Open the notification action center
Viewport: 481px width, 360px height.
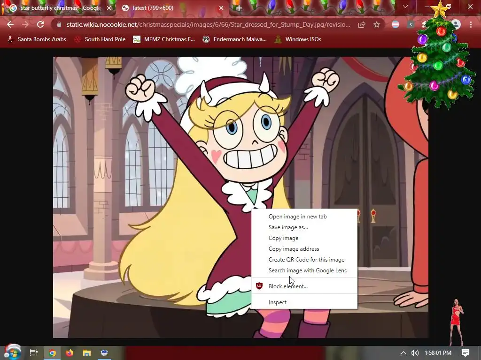tap(465, 353)
